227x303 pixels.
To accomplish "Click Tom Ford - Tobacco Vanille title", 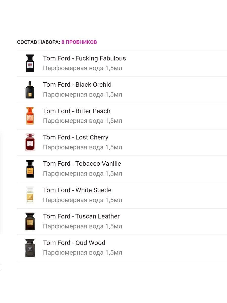I will pyautogui.click(x=82, y=164).
